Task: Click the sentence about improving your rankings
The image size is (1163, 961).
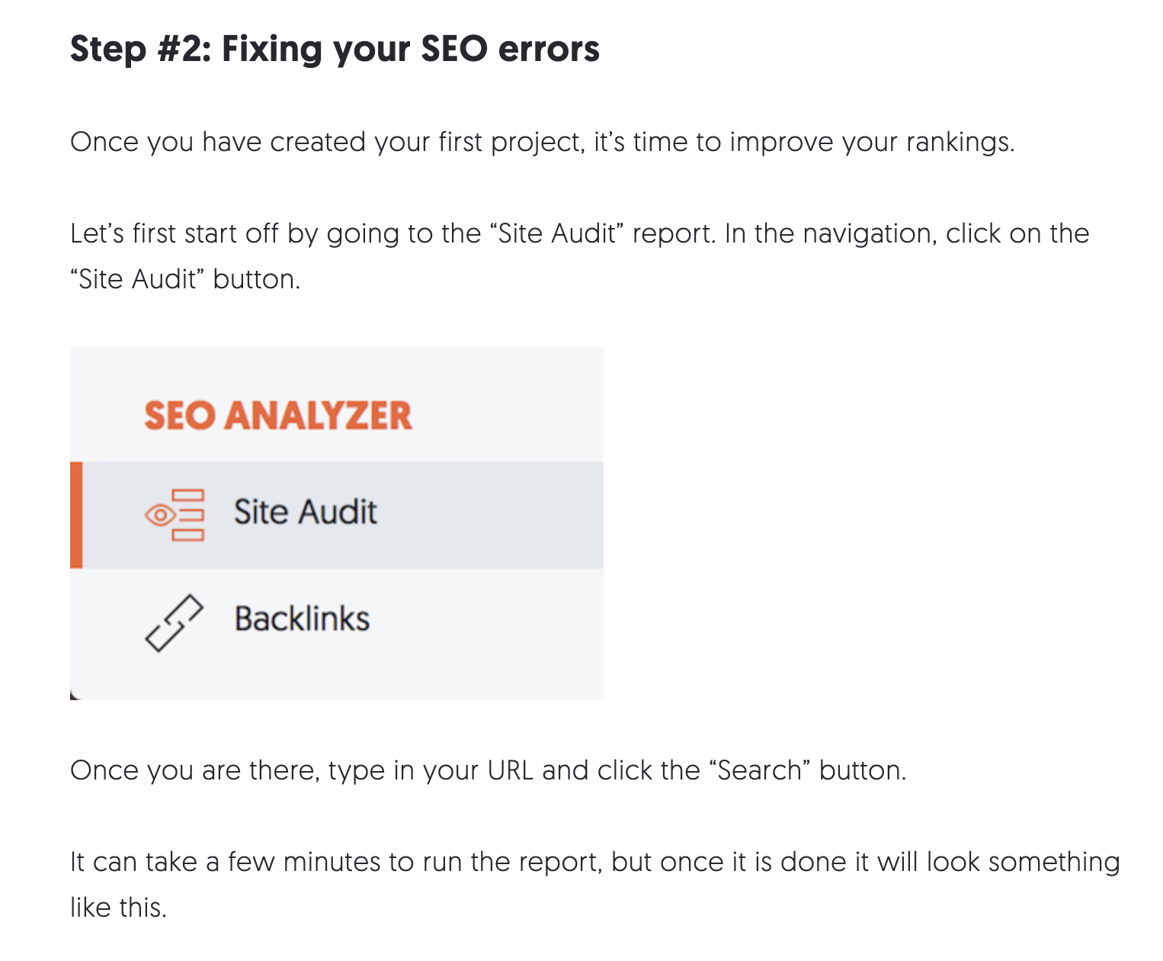Action: [x=542, y=143]
